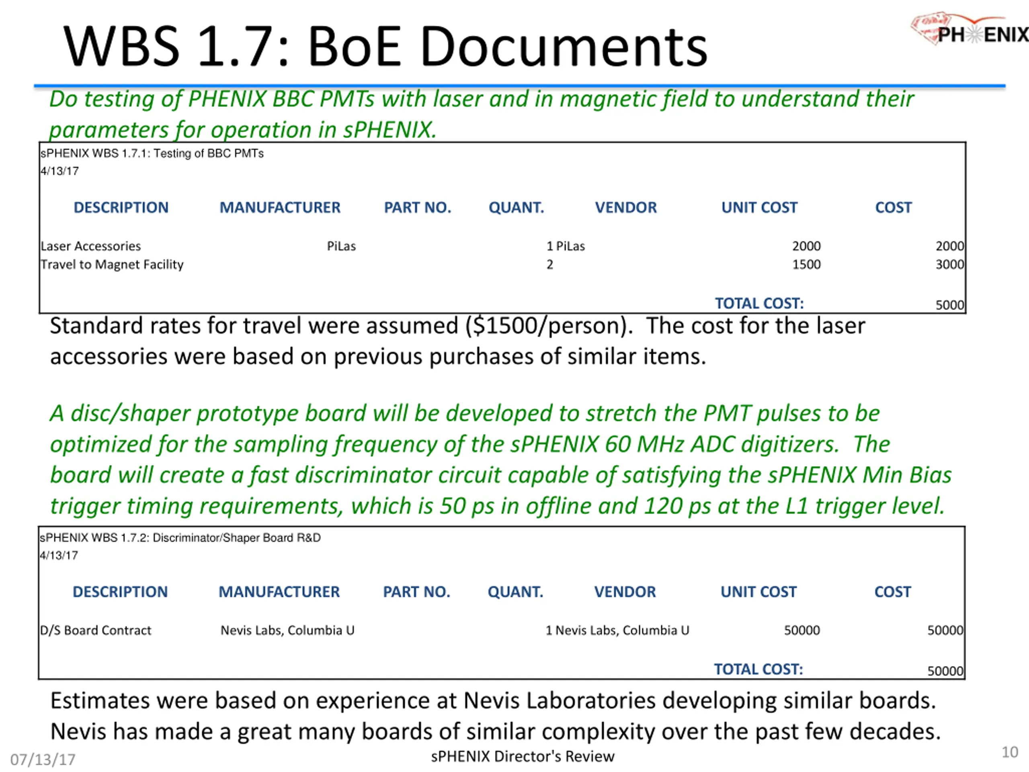Click the second table's unit cost 50000
This screenshot has width=1029, height=772.
point(801,630)
